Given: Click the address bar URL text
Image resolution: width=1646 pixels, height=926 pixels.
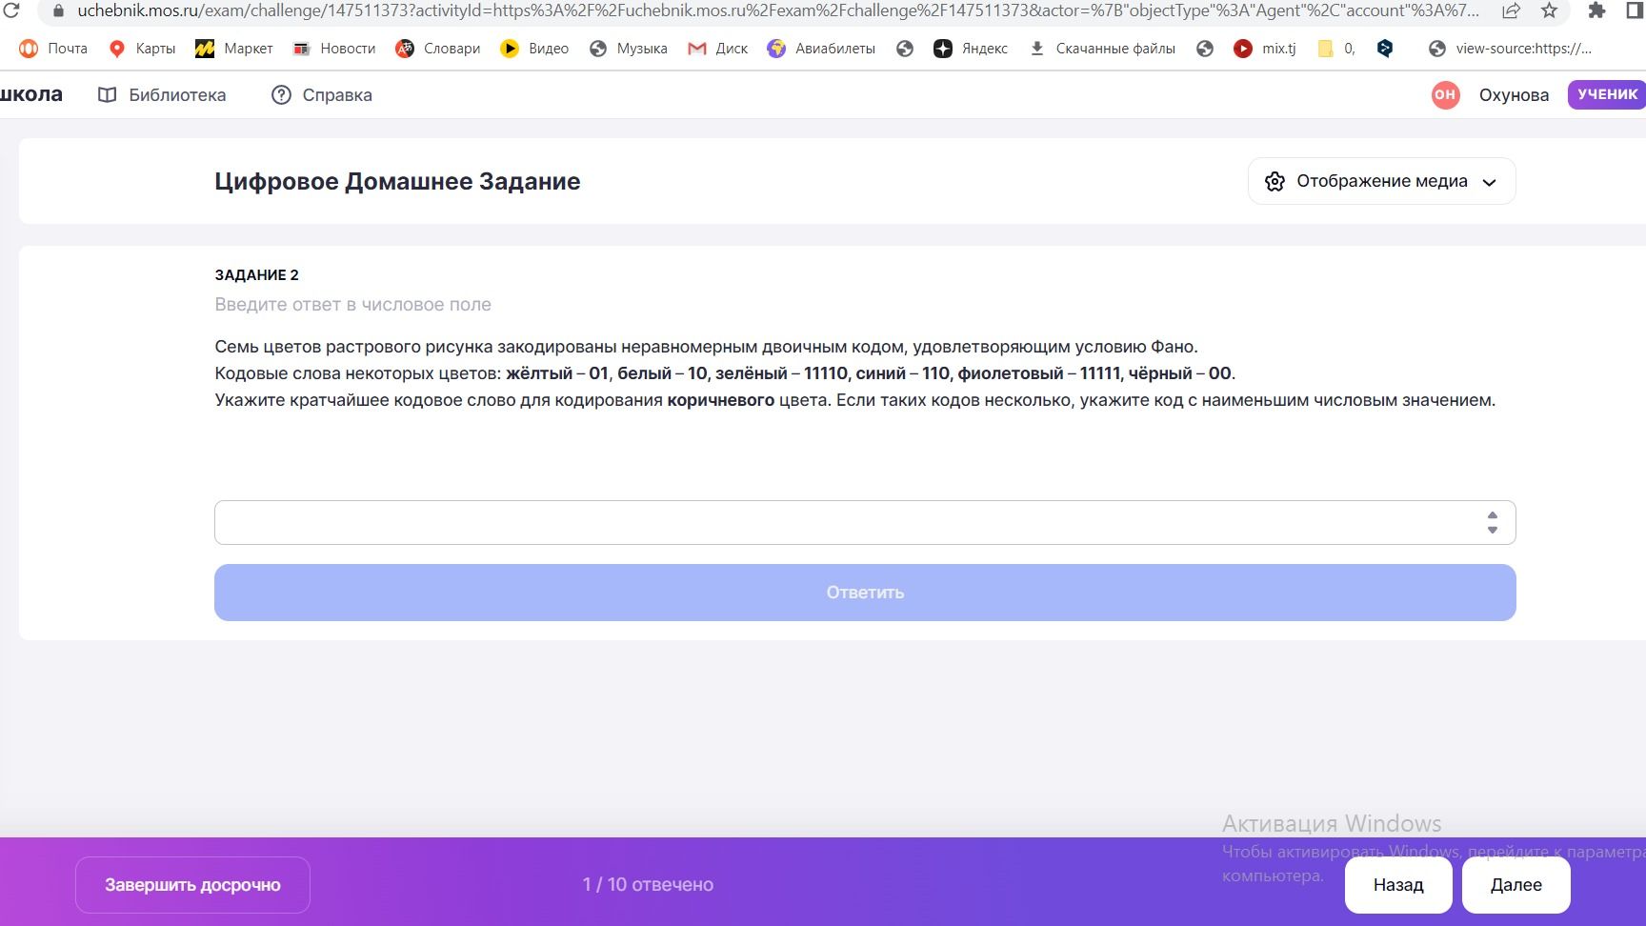Looking at the screenshot, I should tap(778, 10).
